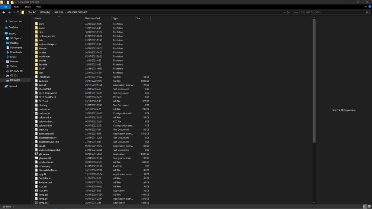The height and width of the screenshot is (209, 372).
Task: Click the samp.exe application icon
Action: 36,203
